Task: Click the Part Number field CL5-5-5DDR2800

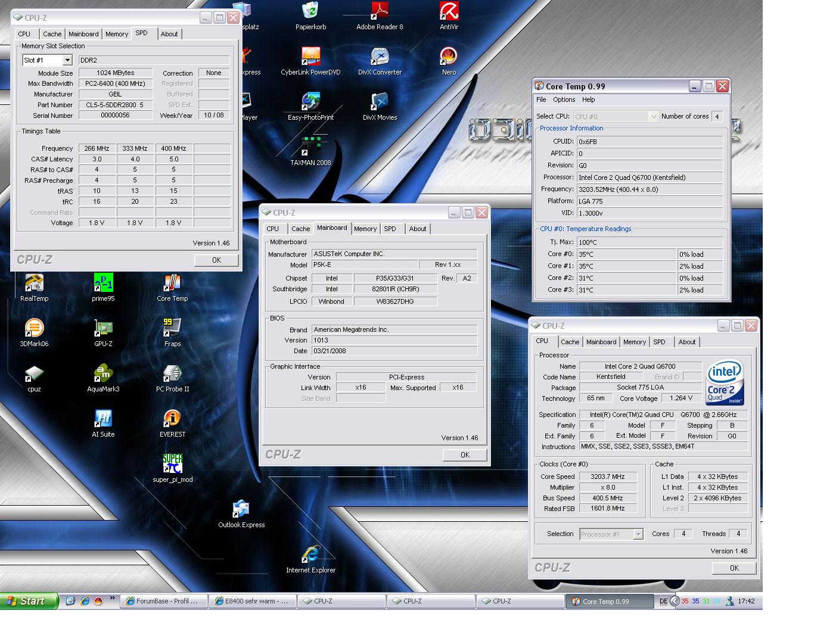Action: pyautogui.click(x=115, y=105)
